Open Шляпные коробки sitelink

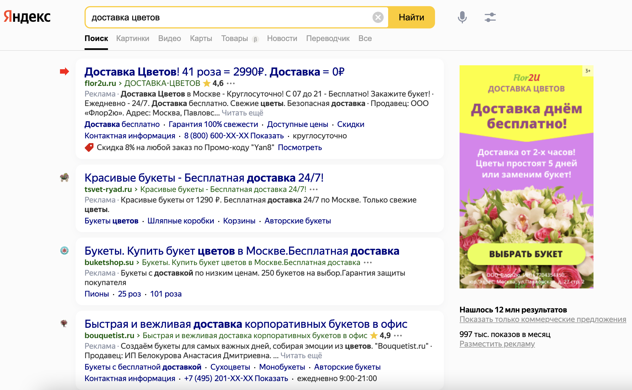coord(181,221)
